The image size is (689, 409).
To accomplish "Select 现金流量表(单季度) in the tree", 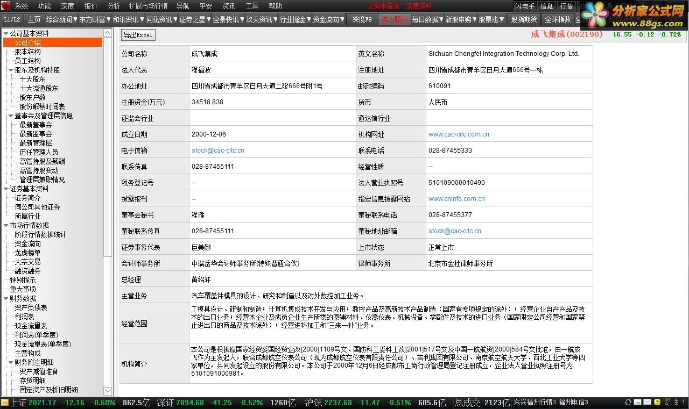I will point(43,344).
